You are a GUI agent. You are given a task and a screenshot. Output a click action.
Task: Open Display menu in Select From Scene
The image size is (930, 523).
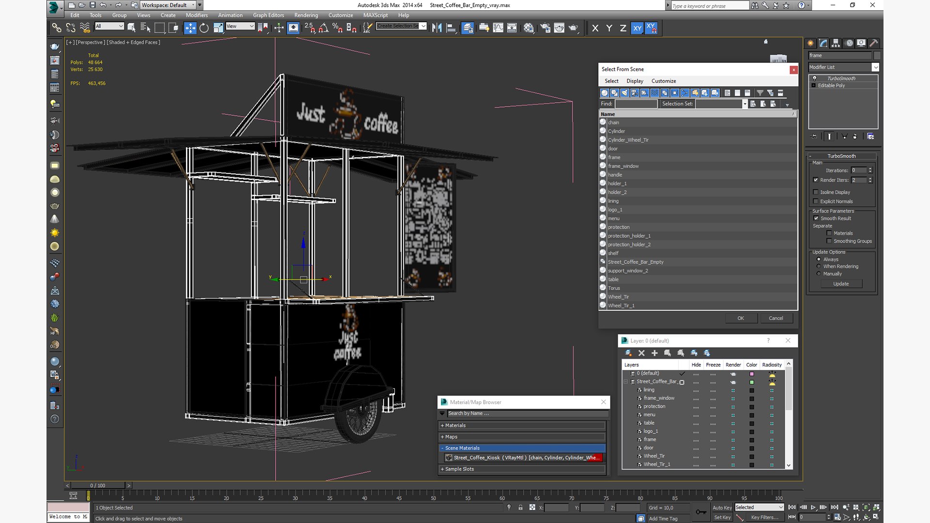pos(635,81)
